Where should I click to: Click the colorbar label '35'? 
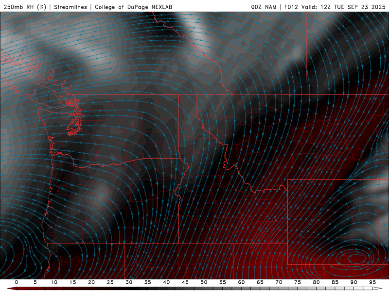point(148,282)
